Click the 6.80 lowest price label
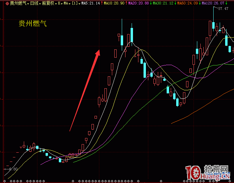The height and width of the screenshot is (183, 234). click(x=13, y=169)
